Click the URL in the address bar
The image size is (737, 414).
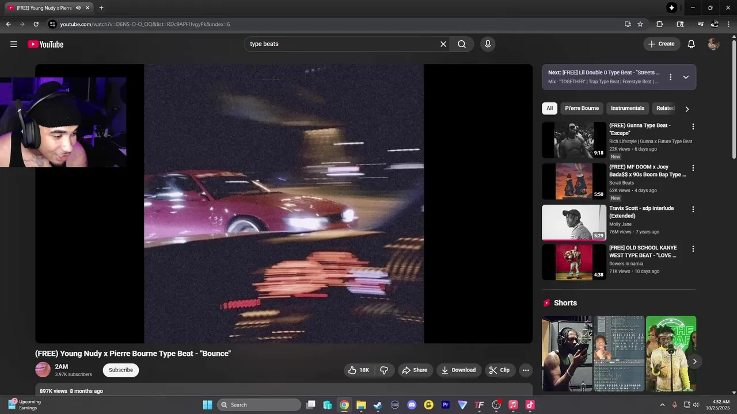tap(145, 24)
